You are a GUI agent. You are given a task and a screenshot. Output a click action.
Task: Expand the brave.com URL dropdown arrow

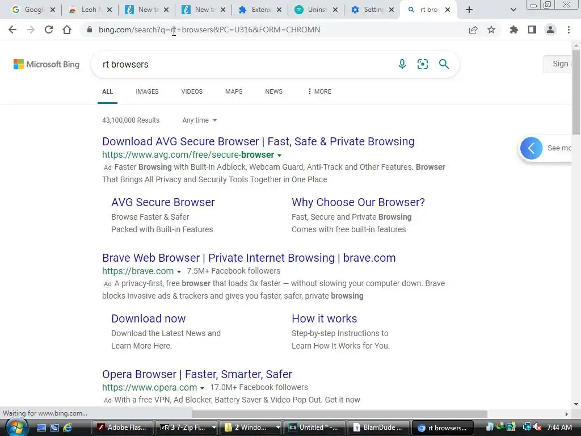coord(179,272)
